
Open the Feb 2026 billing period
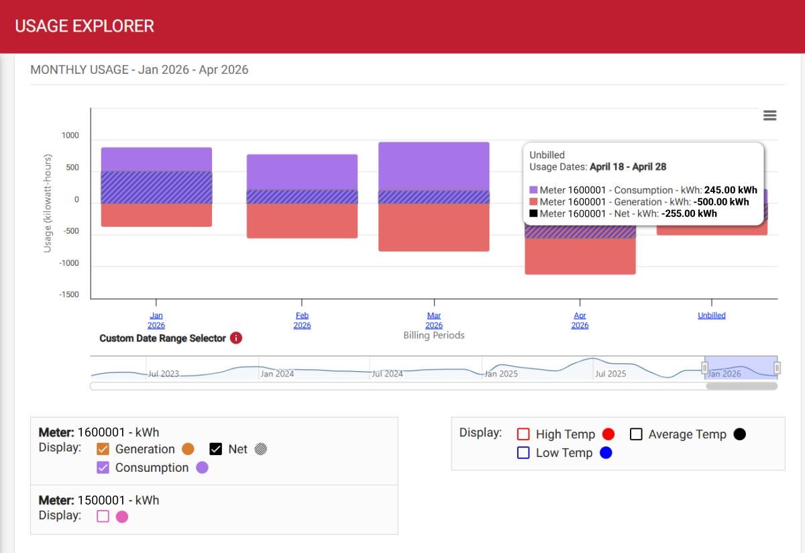(x=301, y=319)
